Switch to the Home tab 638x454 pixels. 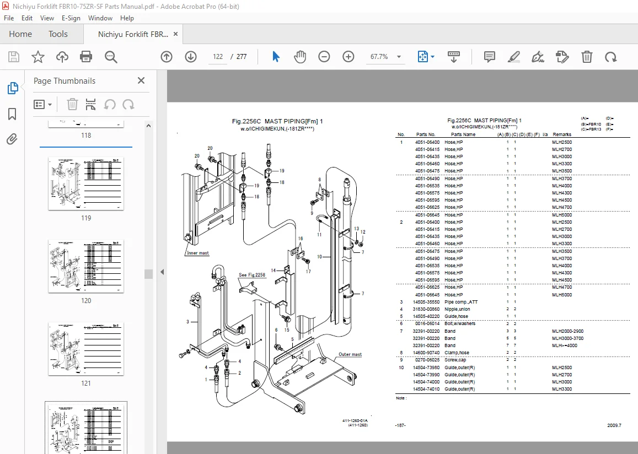(x=20, y=34)
